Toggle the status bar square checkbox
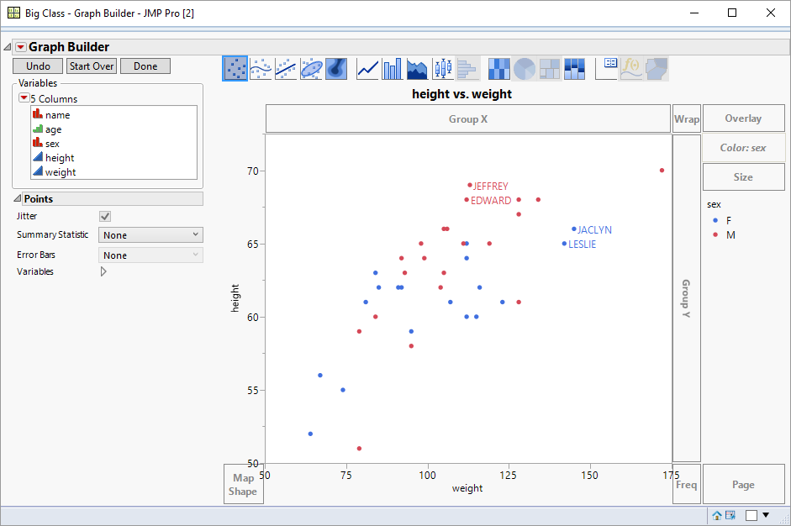The width and height of the screenshot is (791, 526). pyautogui.click(x=751, y=515)
